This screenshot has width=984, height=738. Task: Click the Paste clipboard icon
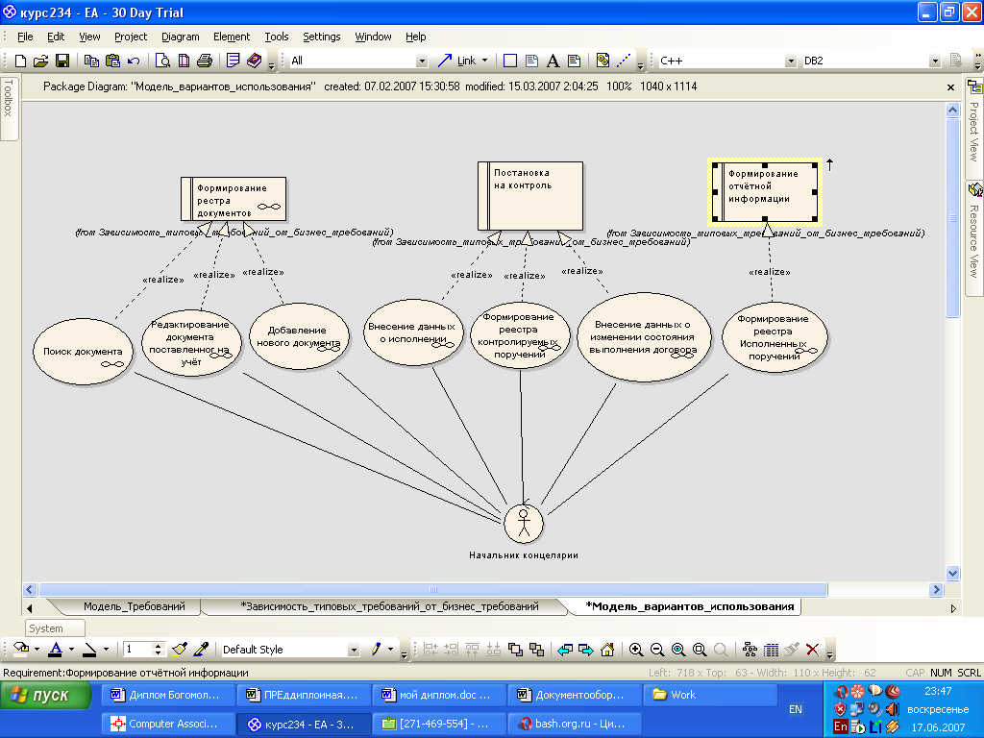point(112,61)
